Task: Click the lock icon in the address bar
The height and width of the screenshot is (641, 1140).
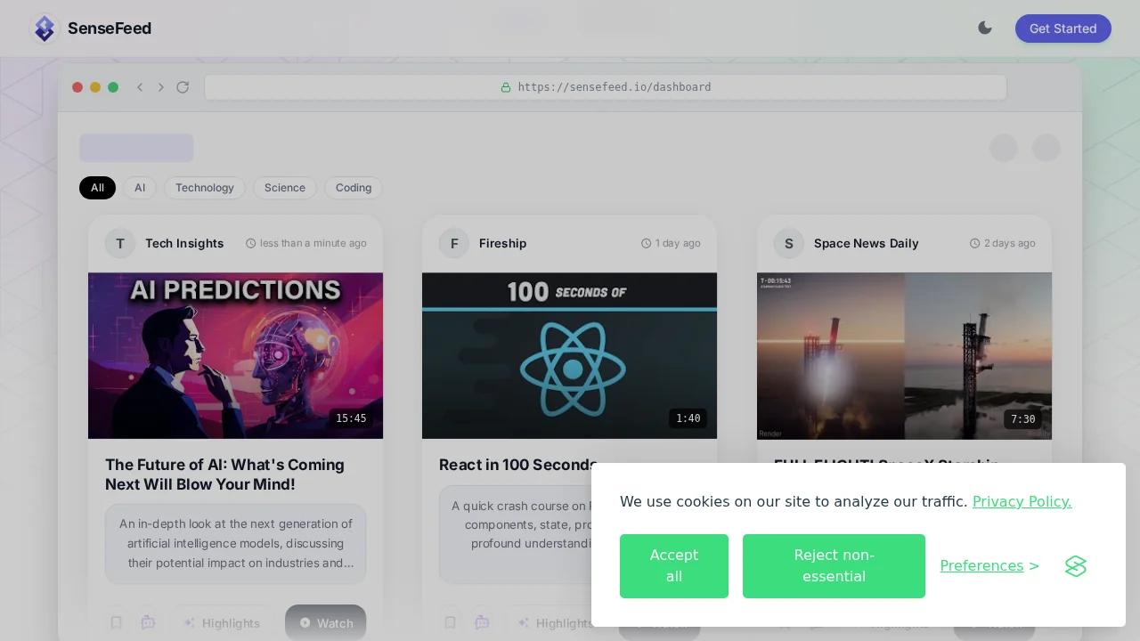Action: pos(506,87)
